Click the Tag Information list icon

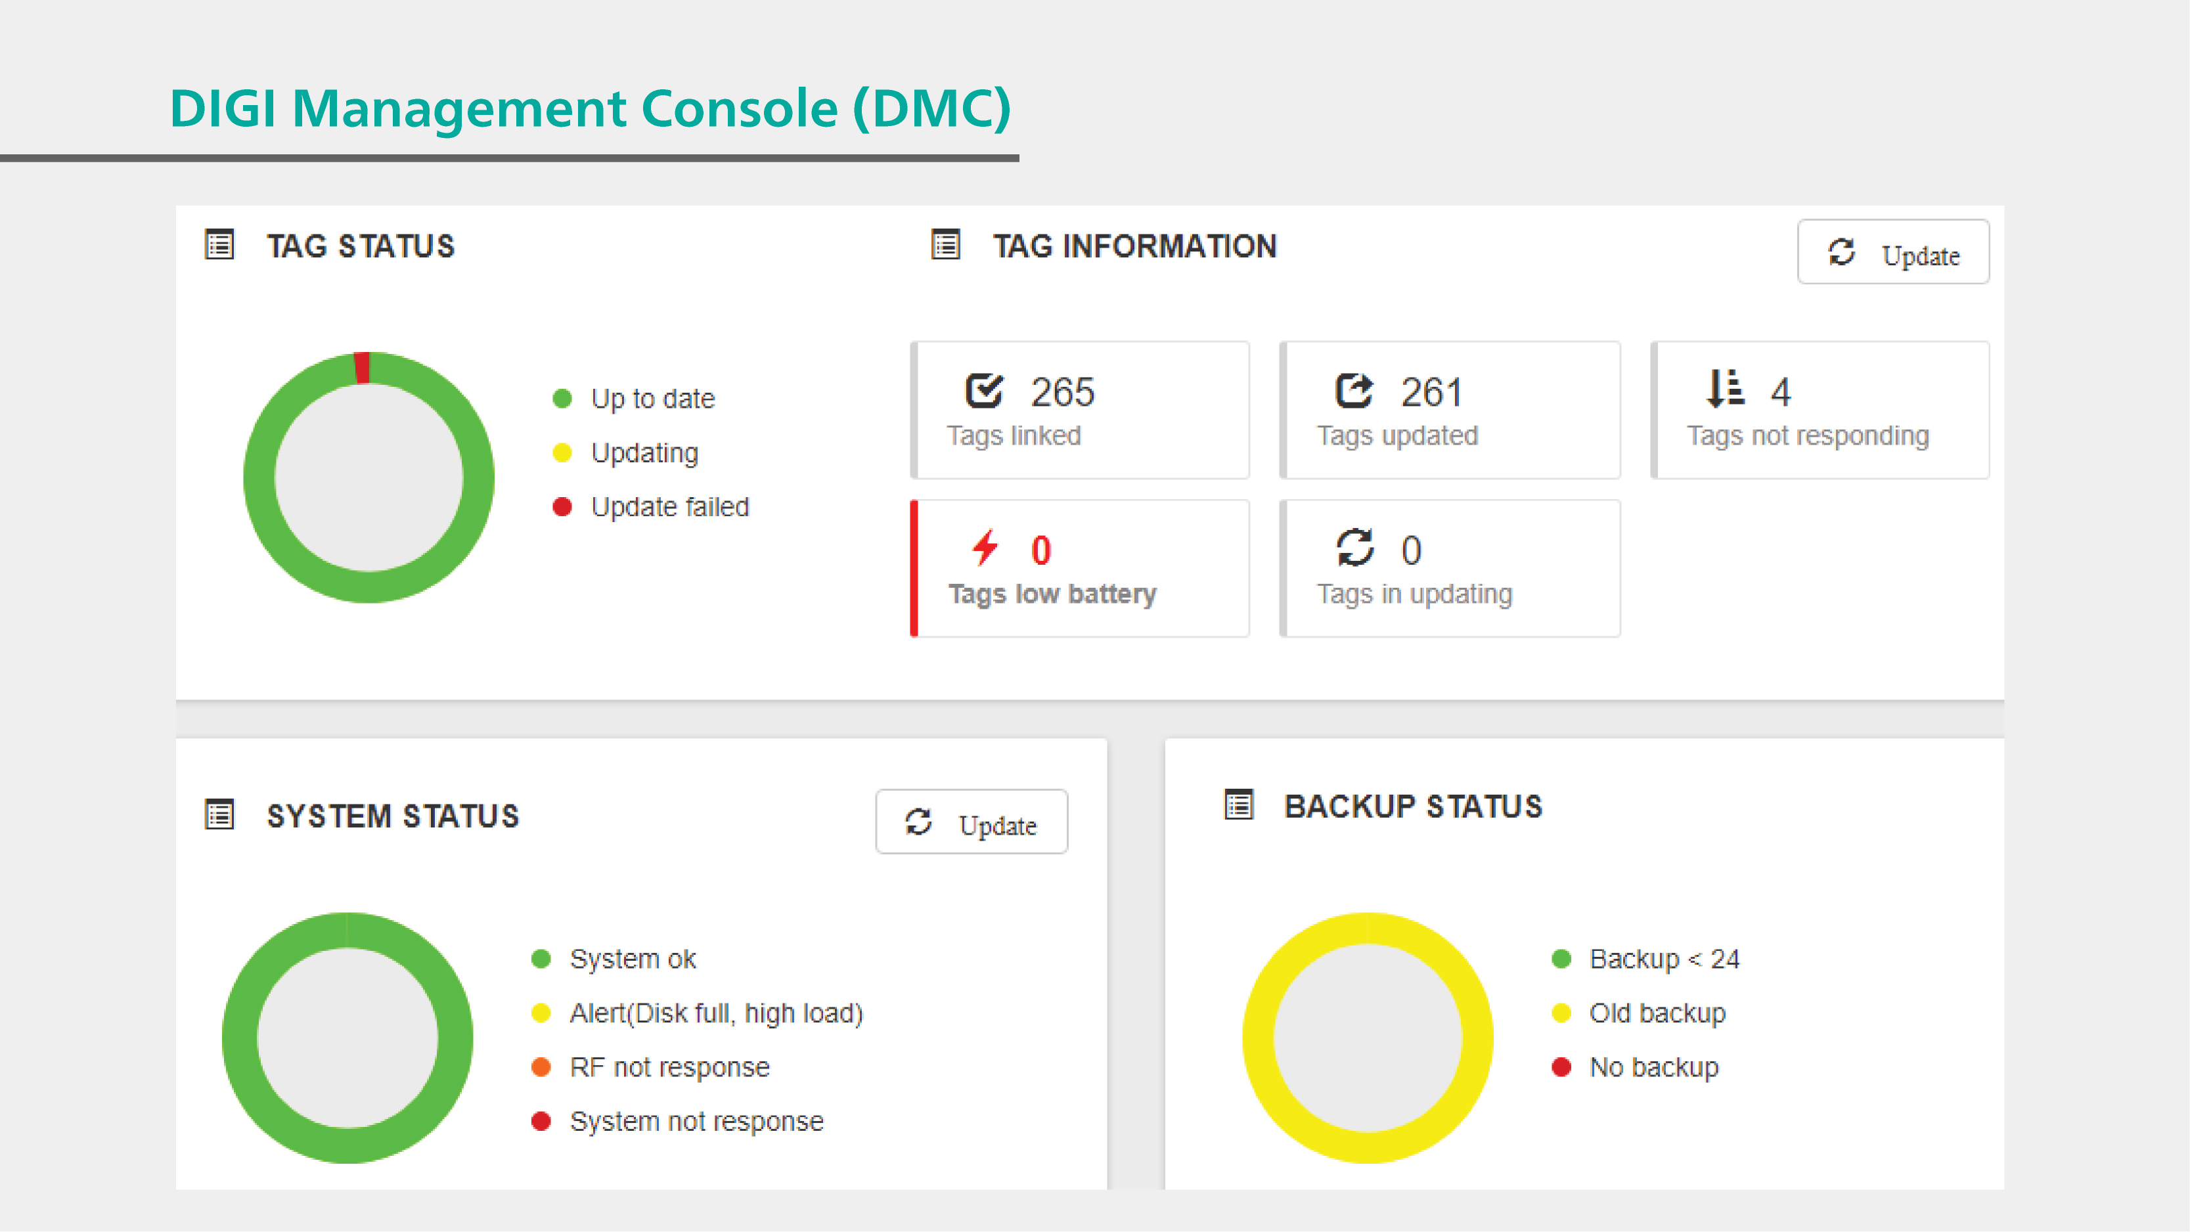(x=945, y=245)
